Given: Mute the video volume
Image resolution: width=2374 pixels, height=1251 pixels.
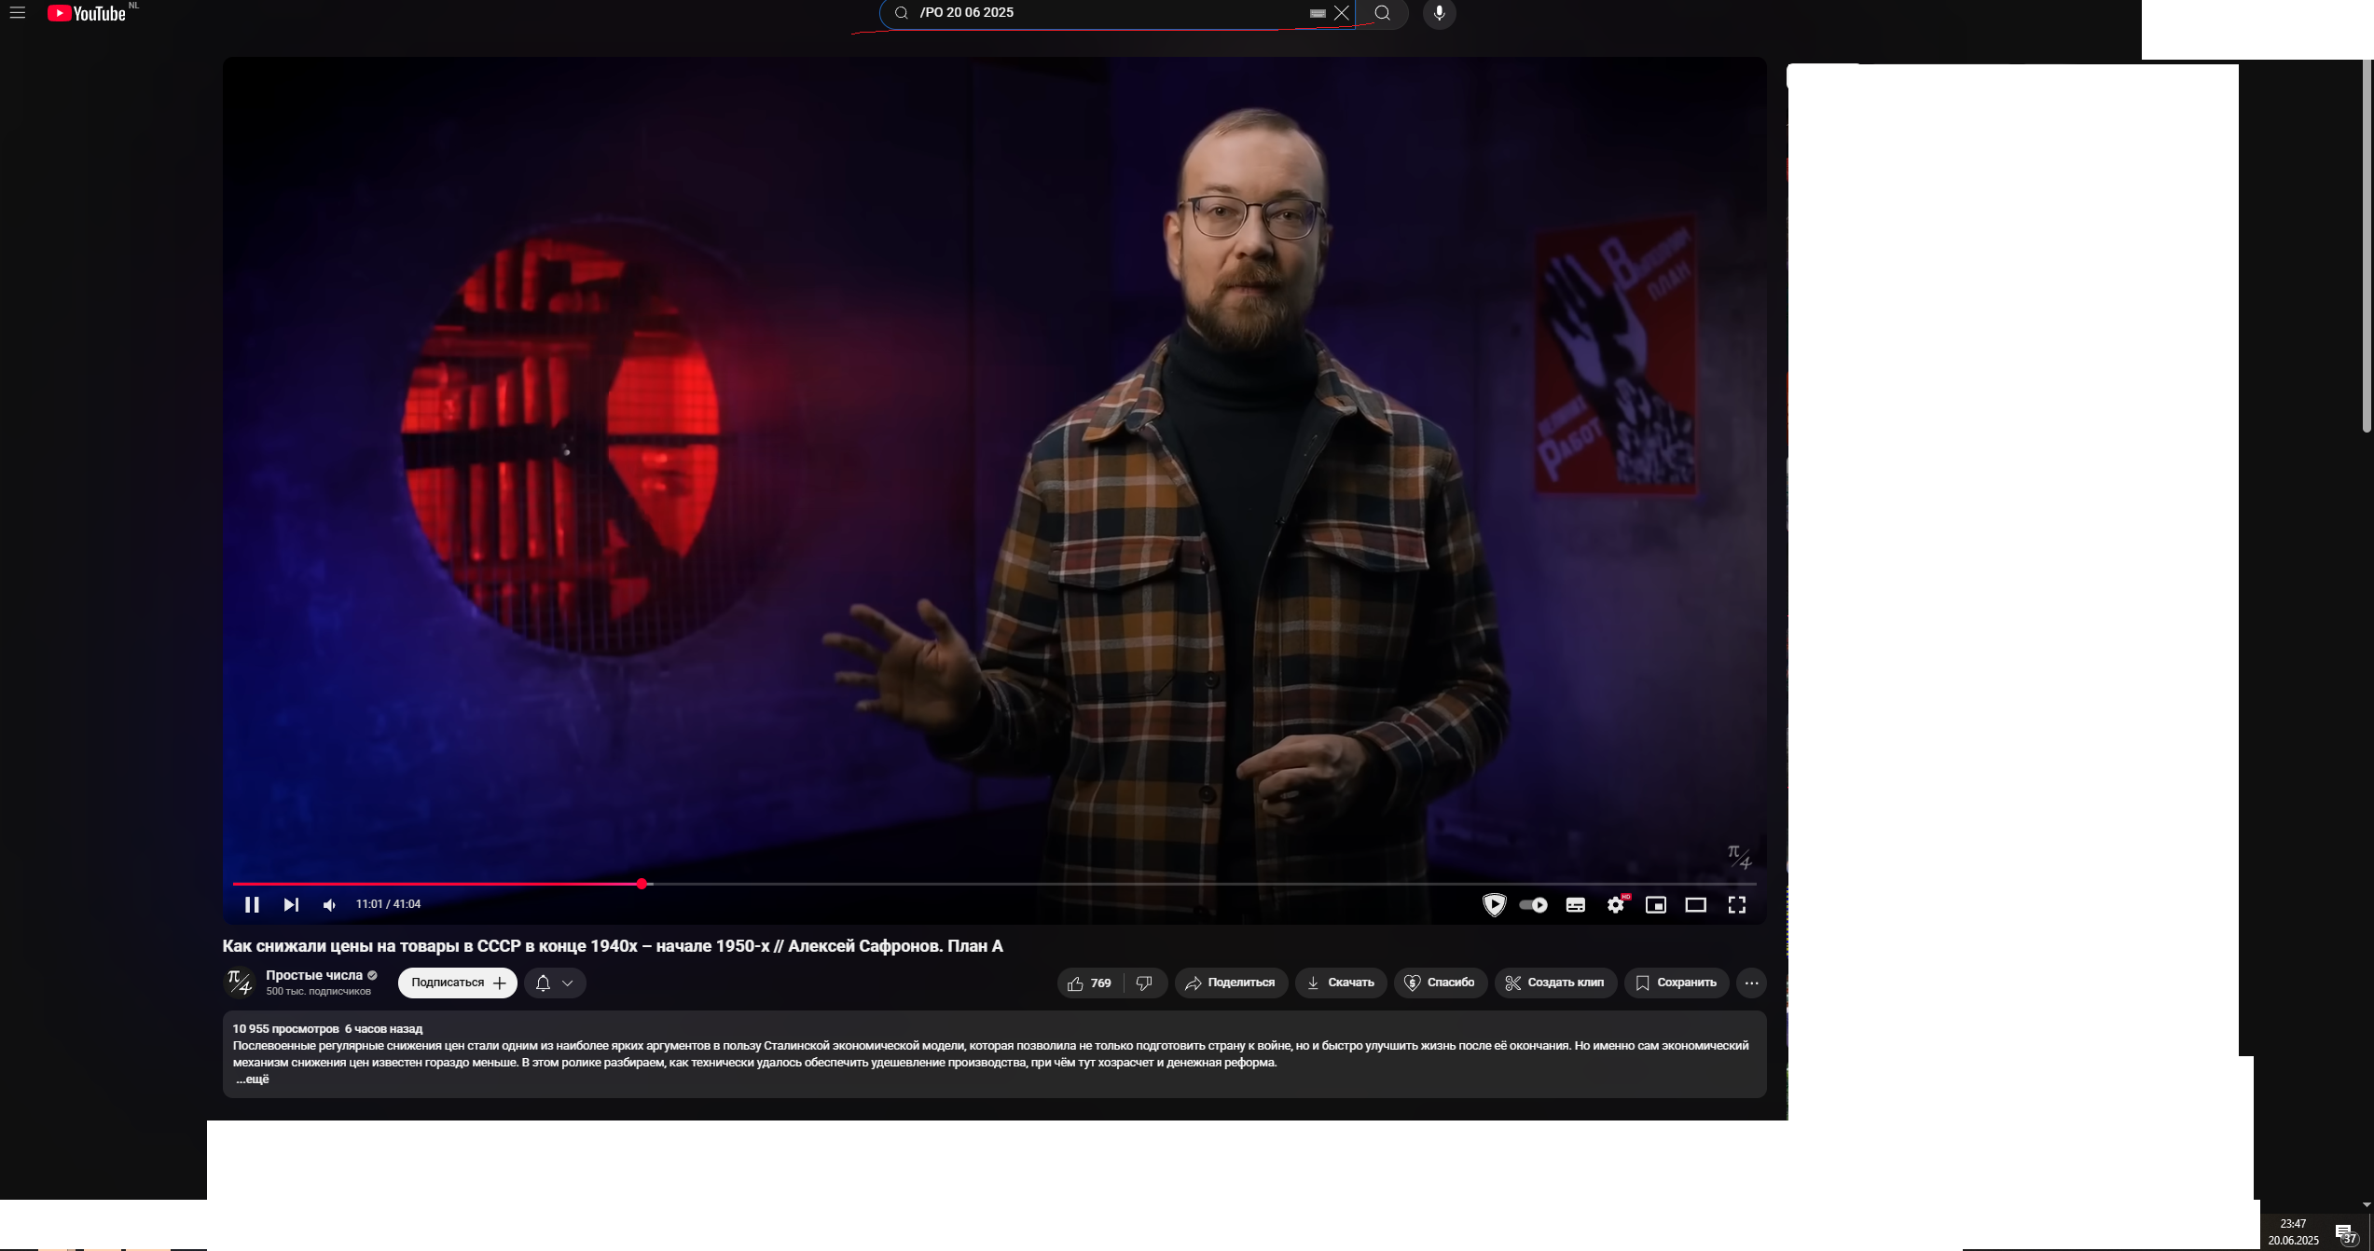Looking at the screenshot, I should click(329, 904).
